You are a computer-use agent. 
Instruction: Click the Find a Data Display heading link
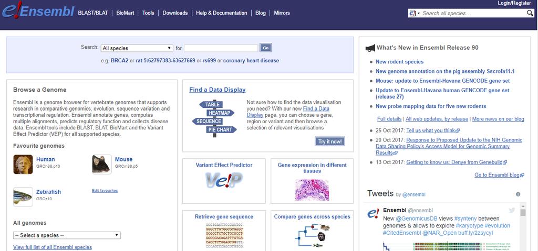pos(218,90)
